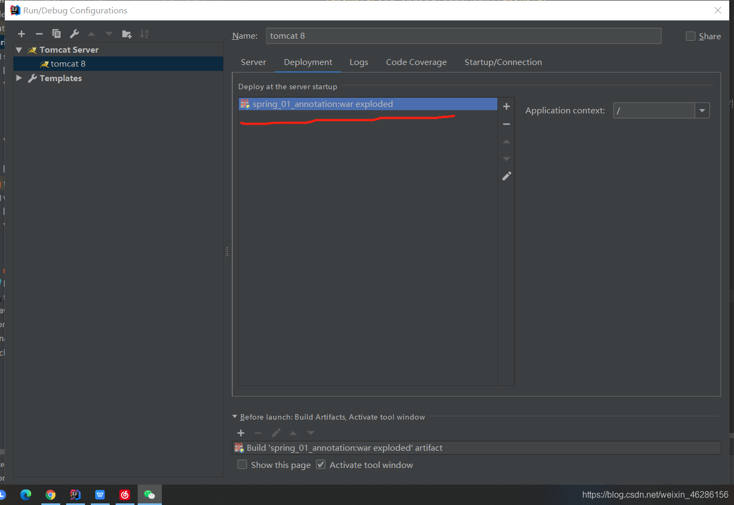Move deployment artifact up
Screen dimensions: 734x505
coord(507,142)
